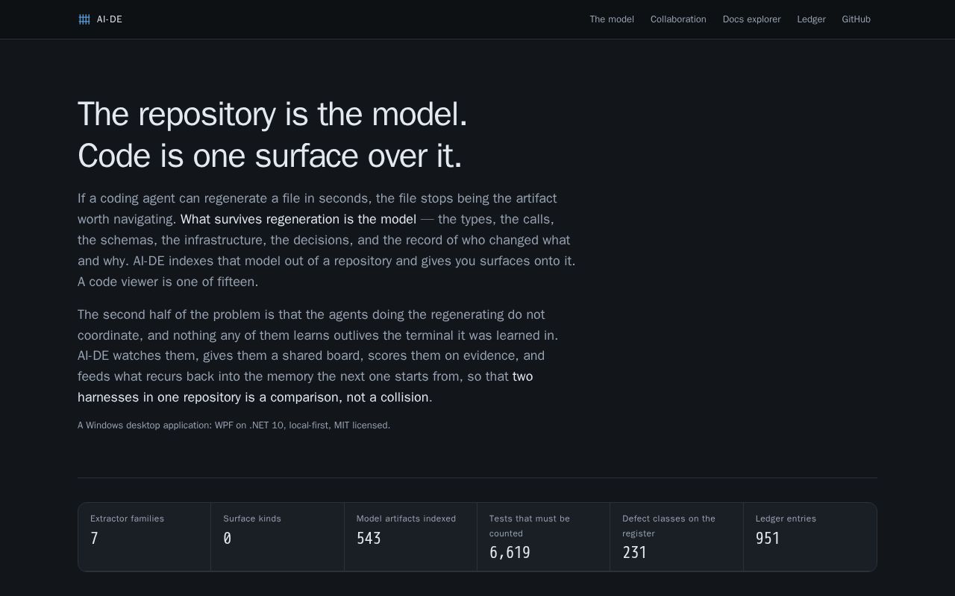Viewport: 955px width, 596px height.
Task: Click the AI-DE brand name
Action: pyautogui.click(x=110, y=19)
